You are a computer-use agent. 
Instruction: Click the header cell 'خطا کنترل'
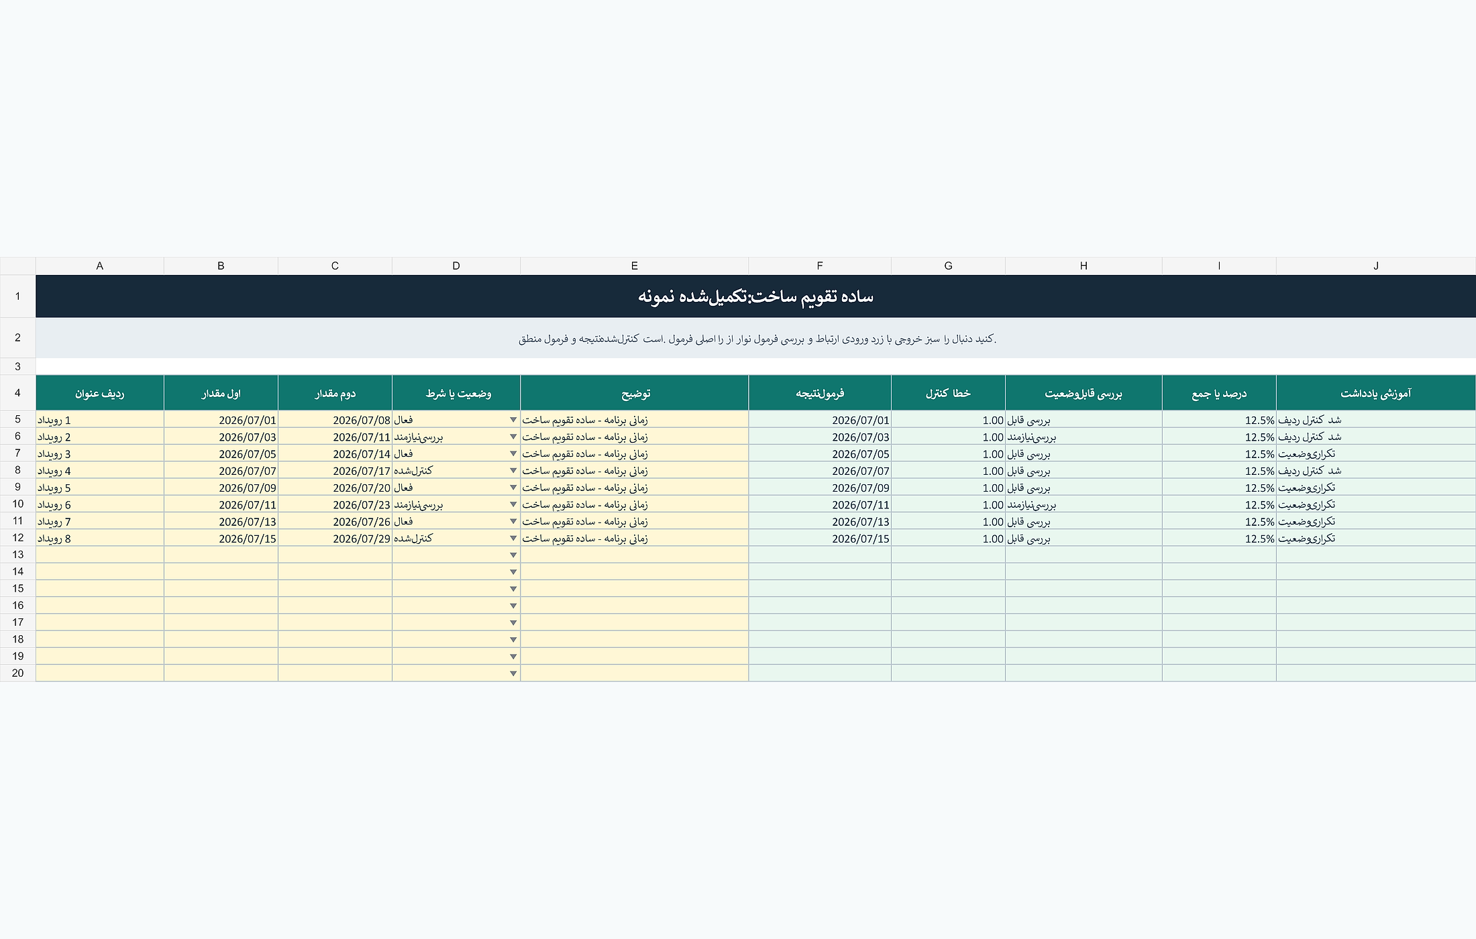[x=948, y=393]
